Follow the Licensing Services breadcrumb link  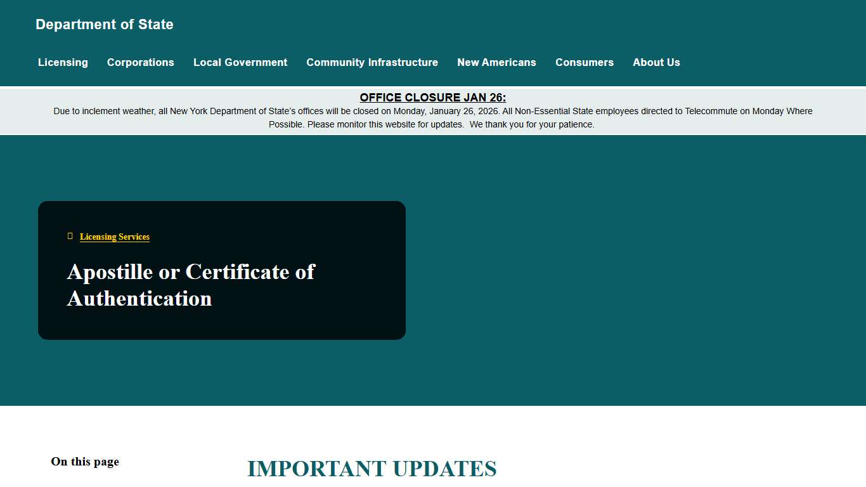tap(114, 237)
